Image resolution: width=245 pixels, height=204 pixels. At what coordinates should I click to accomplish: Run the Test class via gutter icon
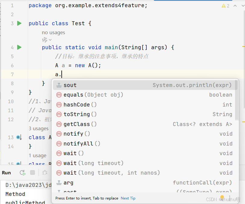pos(19,23)
